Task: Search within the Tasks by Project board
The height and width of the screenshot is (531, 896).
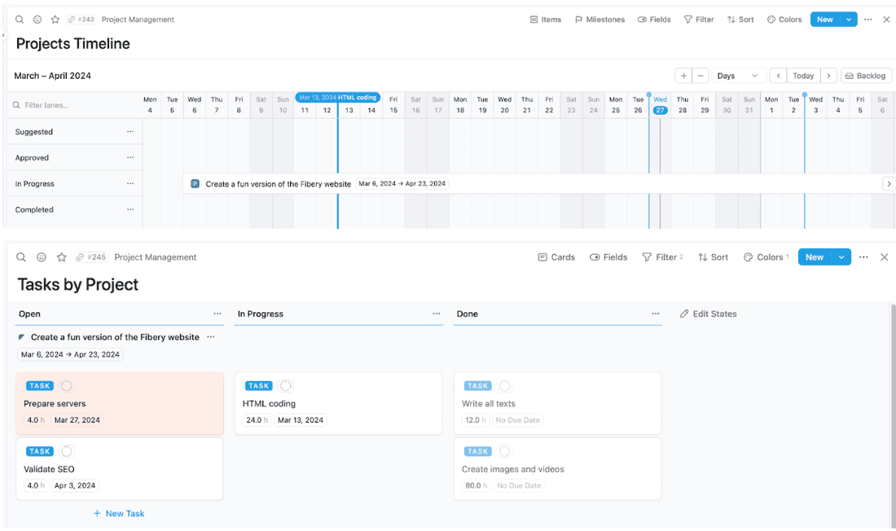Action: pyautogui.click(x=21, y=257)
